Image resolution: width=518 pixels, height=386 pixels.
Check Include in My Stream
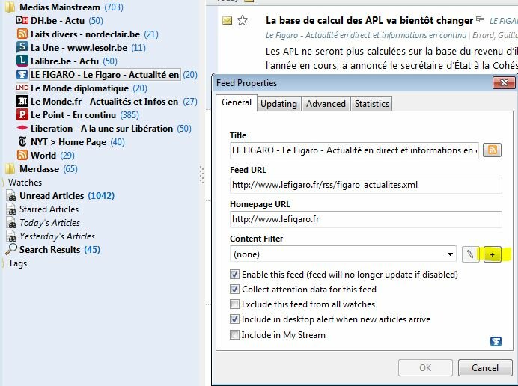click(234, 335)
